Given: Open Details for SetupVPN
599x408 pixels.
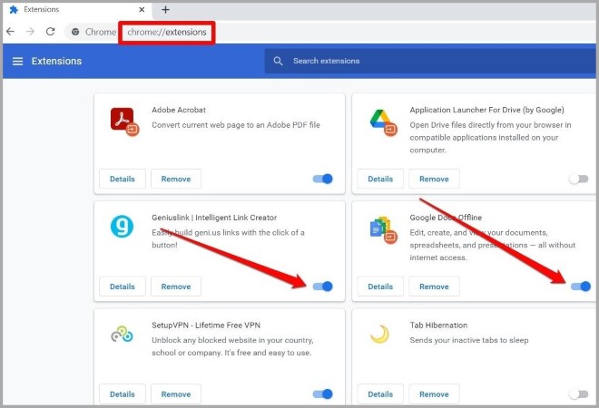Looking at the screenshot, I should (x=123, y=393).
